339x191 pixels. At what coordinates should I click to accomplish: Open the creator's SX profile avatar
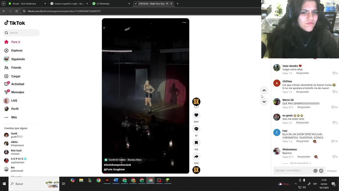(196, 102)
